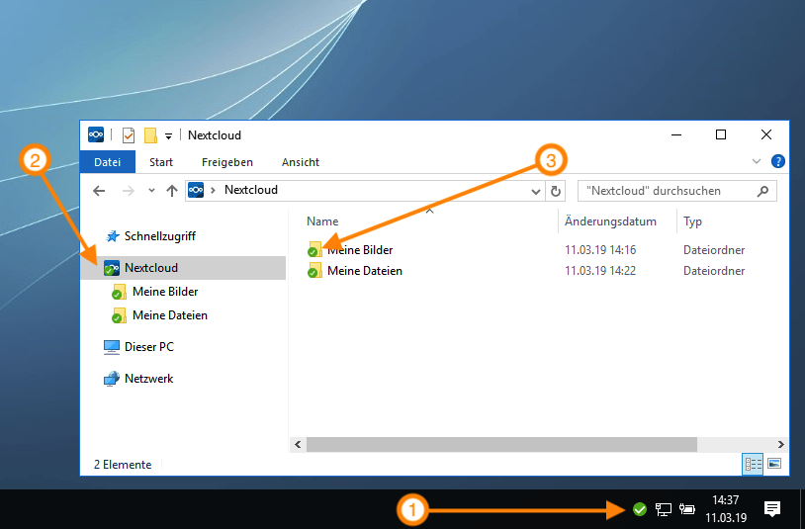Click the Properties checkmark quick access icon

[x=129, y=135]
